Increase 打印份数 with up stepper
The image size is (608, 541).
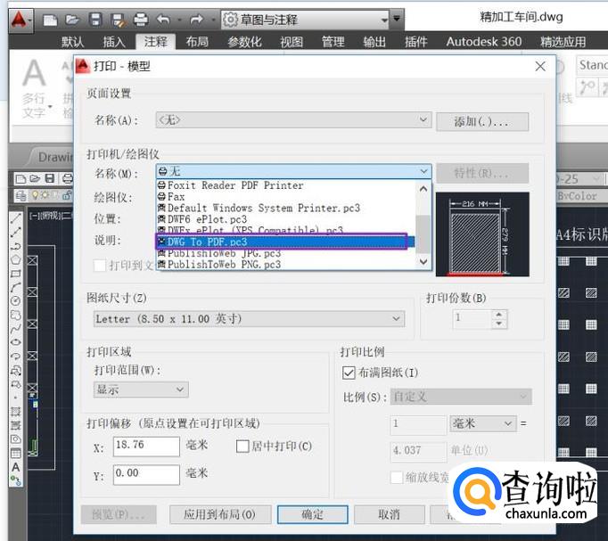(x=499, y=315)
